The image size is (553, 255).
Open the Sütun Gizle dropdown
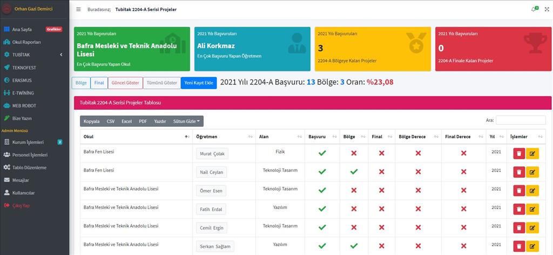[x=186, y=122]
